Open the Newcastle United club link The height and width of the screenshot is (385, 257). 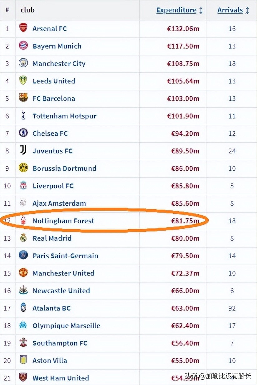click(61, 291)
